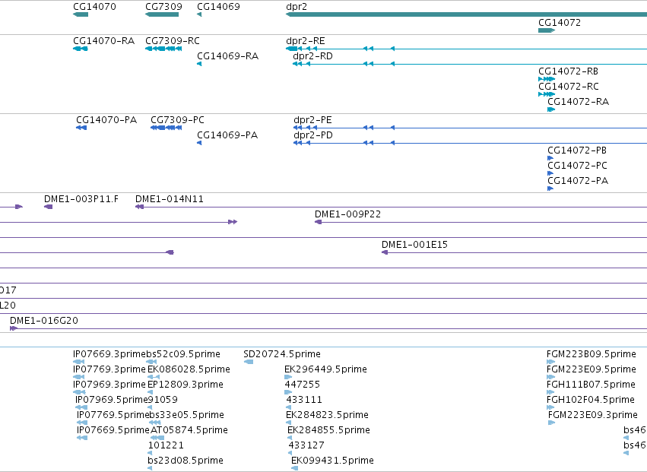
Task: Click the CG14072-RC transcript
Action: 547,94
